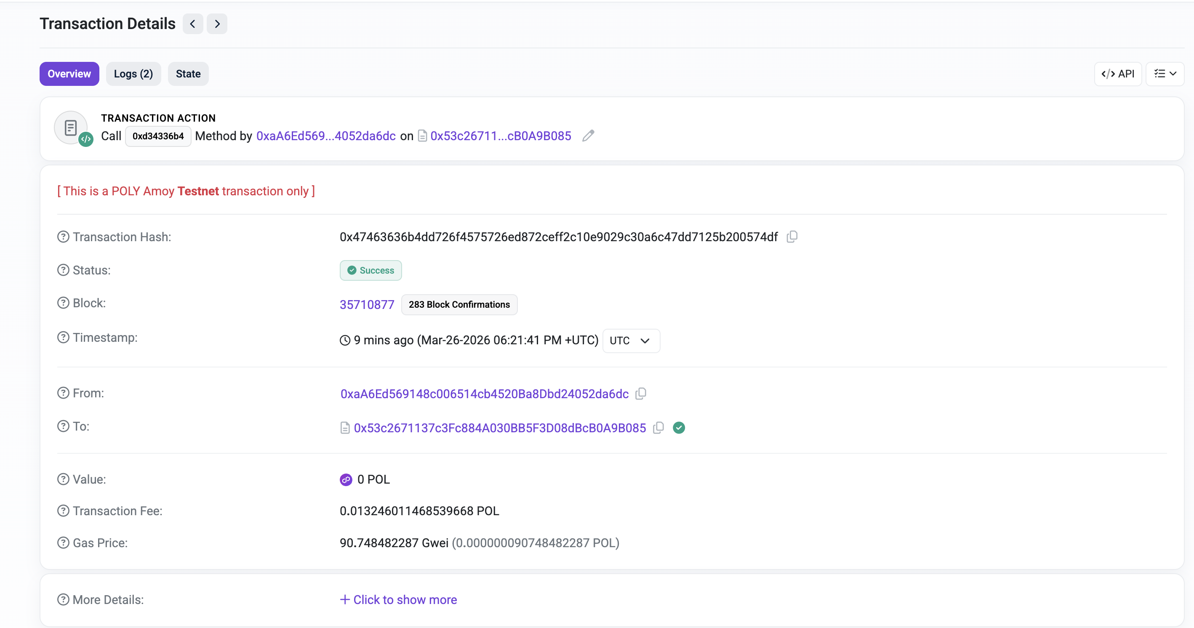Copy the transaction hash to clipboard
Viewport: 1194px width, 628px height.
(x=792, y=237)
